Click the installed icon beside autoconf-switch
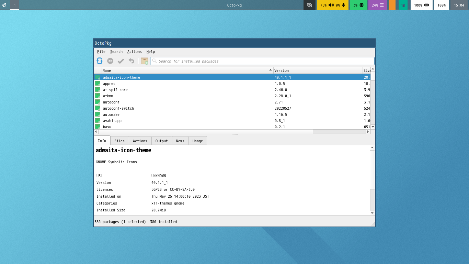Viewport: 469px width, 264px height. (98, 108)
